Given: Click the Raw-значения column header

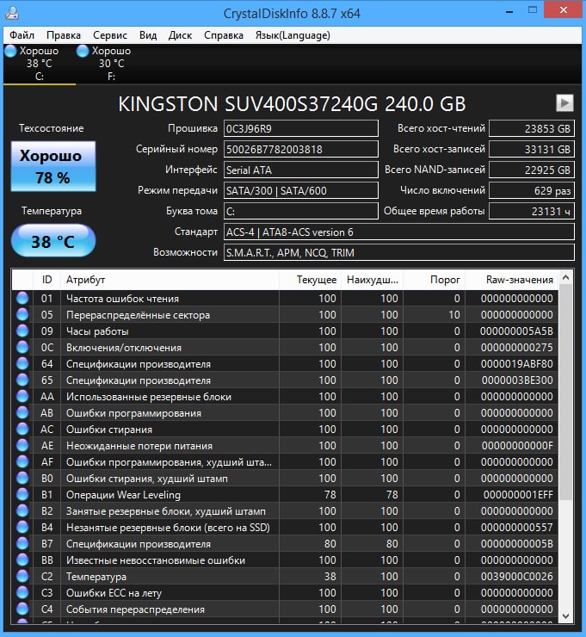Looking at the screenshot, I should point(512,280).
